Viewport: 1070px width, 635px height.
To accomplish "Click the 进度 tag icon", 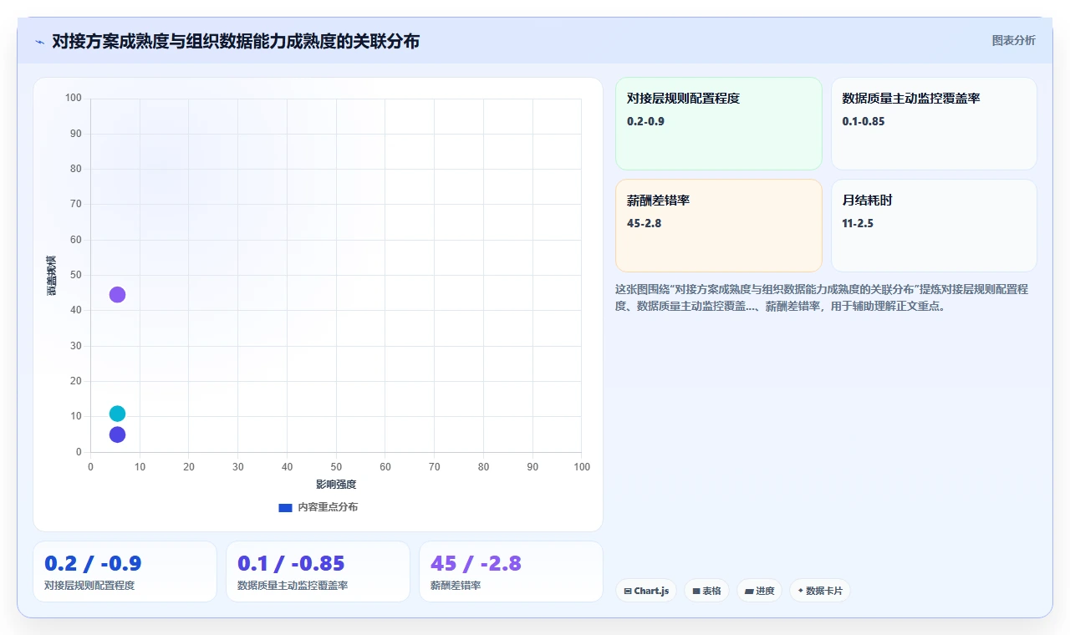I will [x=749, y=591].
